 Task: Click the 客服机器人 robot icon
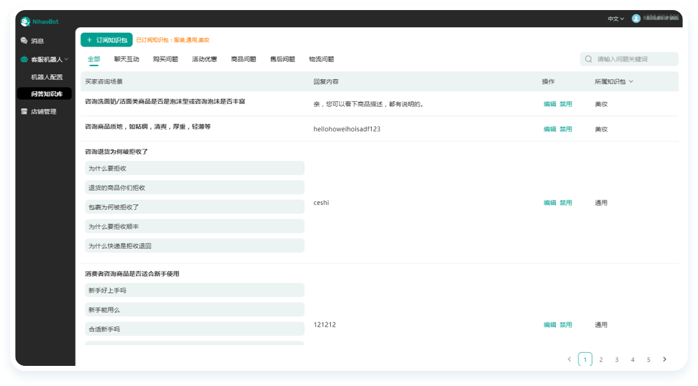(24, 59)
